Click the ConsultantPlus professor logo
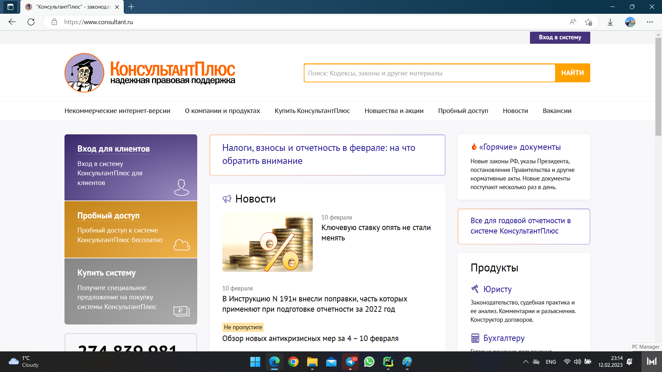This screenshot has height=372, width=662. tap(84, 73)
